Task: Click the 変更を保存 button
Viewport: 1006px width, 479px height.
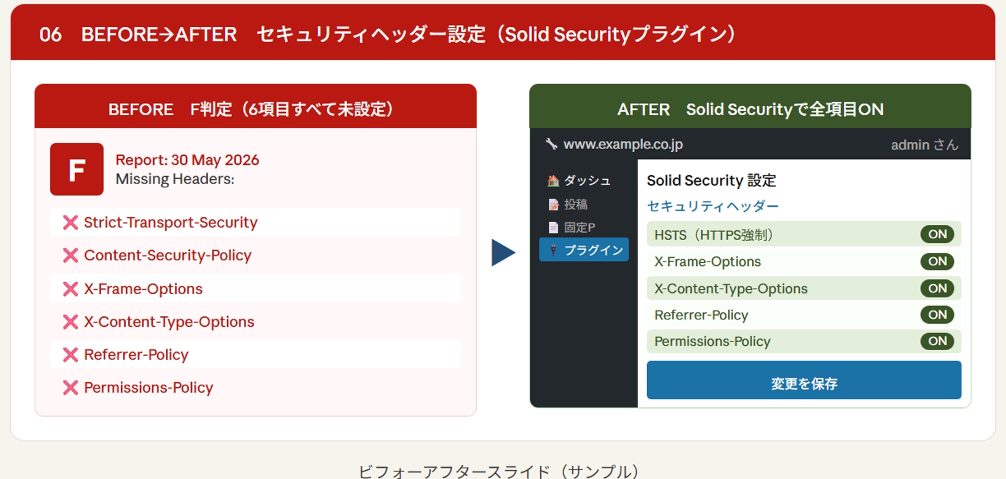Action: (804, 380)
